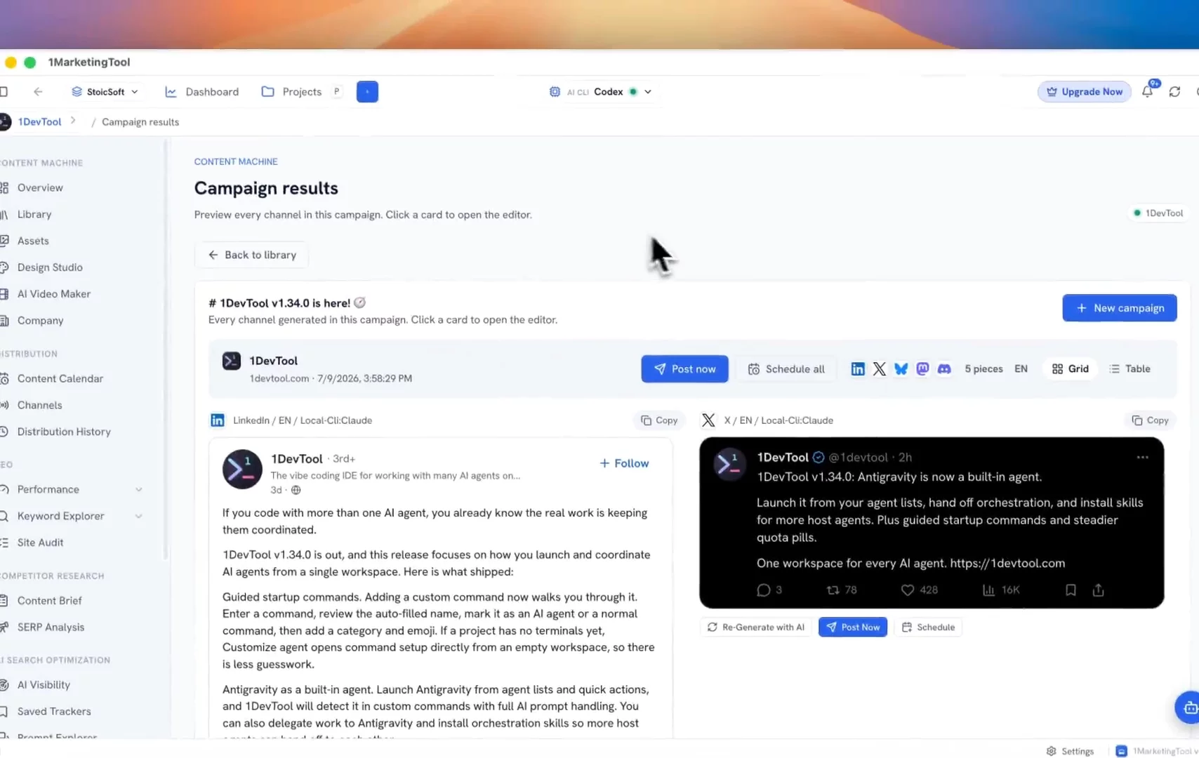This screenshot has height=758, width=1199.
Task: Click Follow on the LinkedIn preview
Action: (624, 463)
